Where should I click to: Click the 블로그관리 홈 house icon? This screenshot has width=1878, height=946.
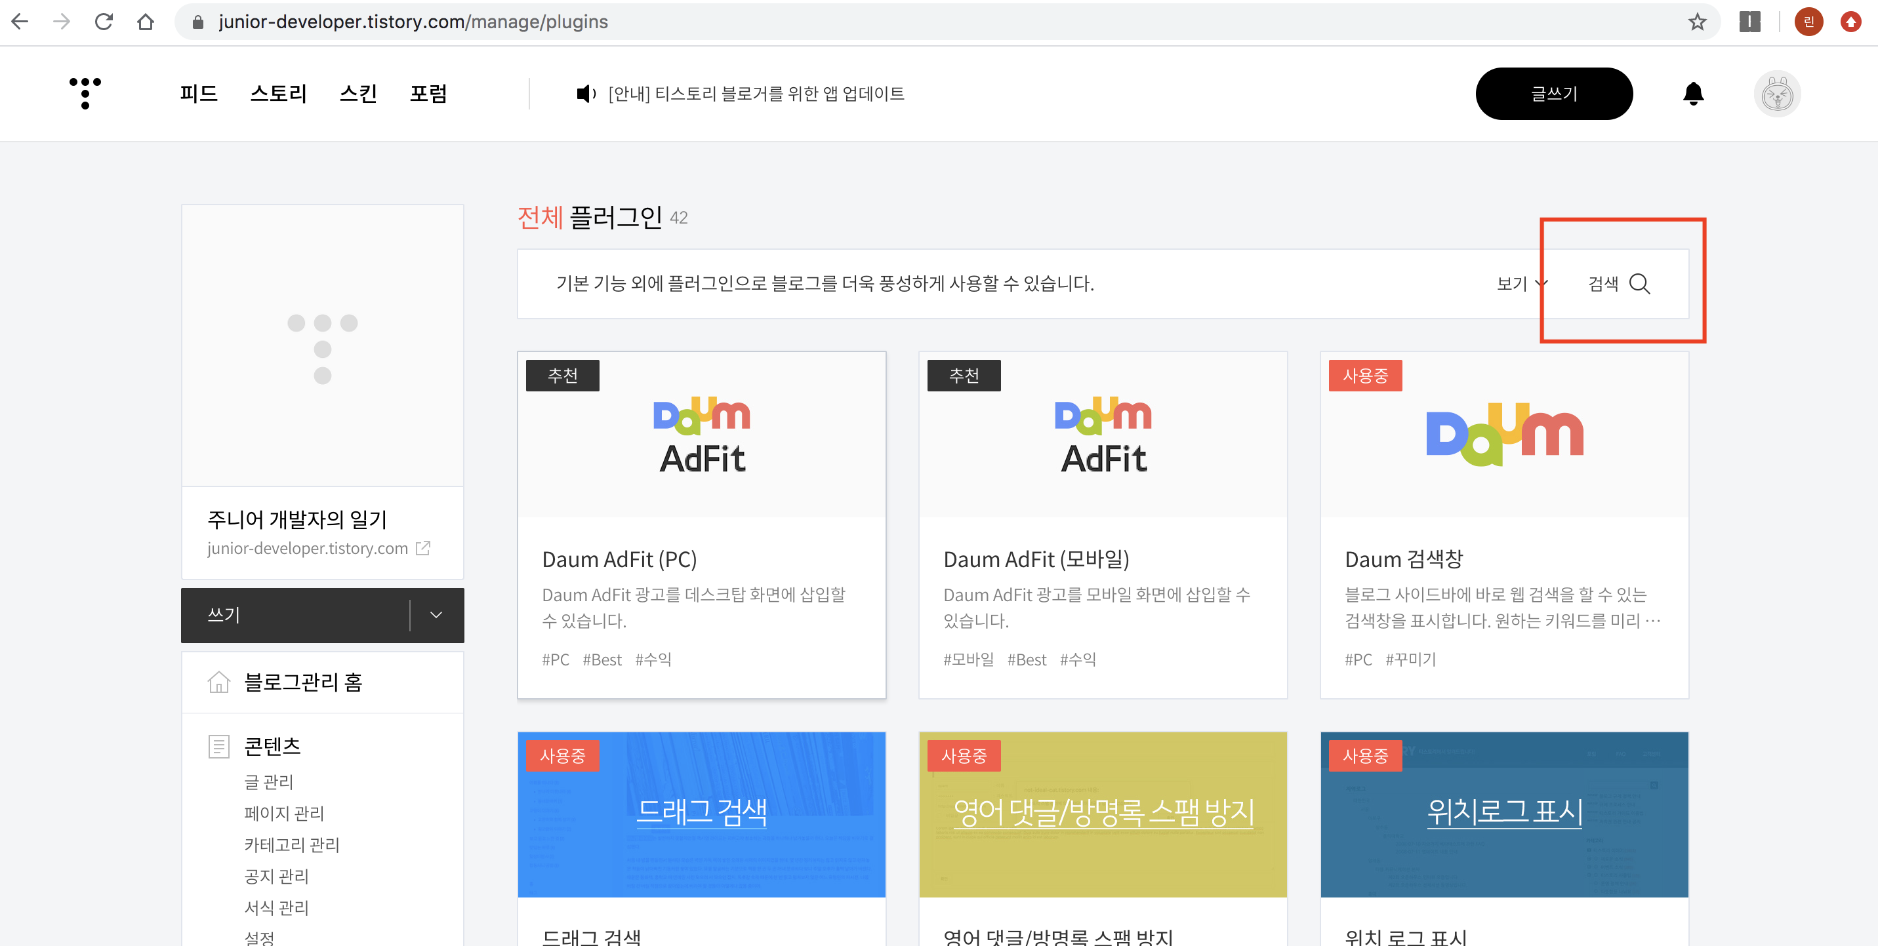click(218, 682)
